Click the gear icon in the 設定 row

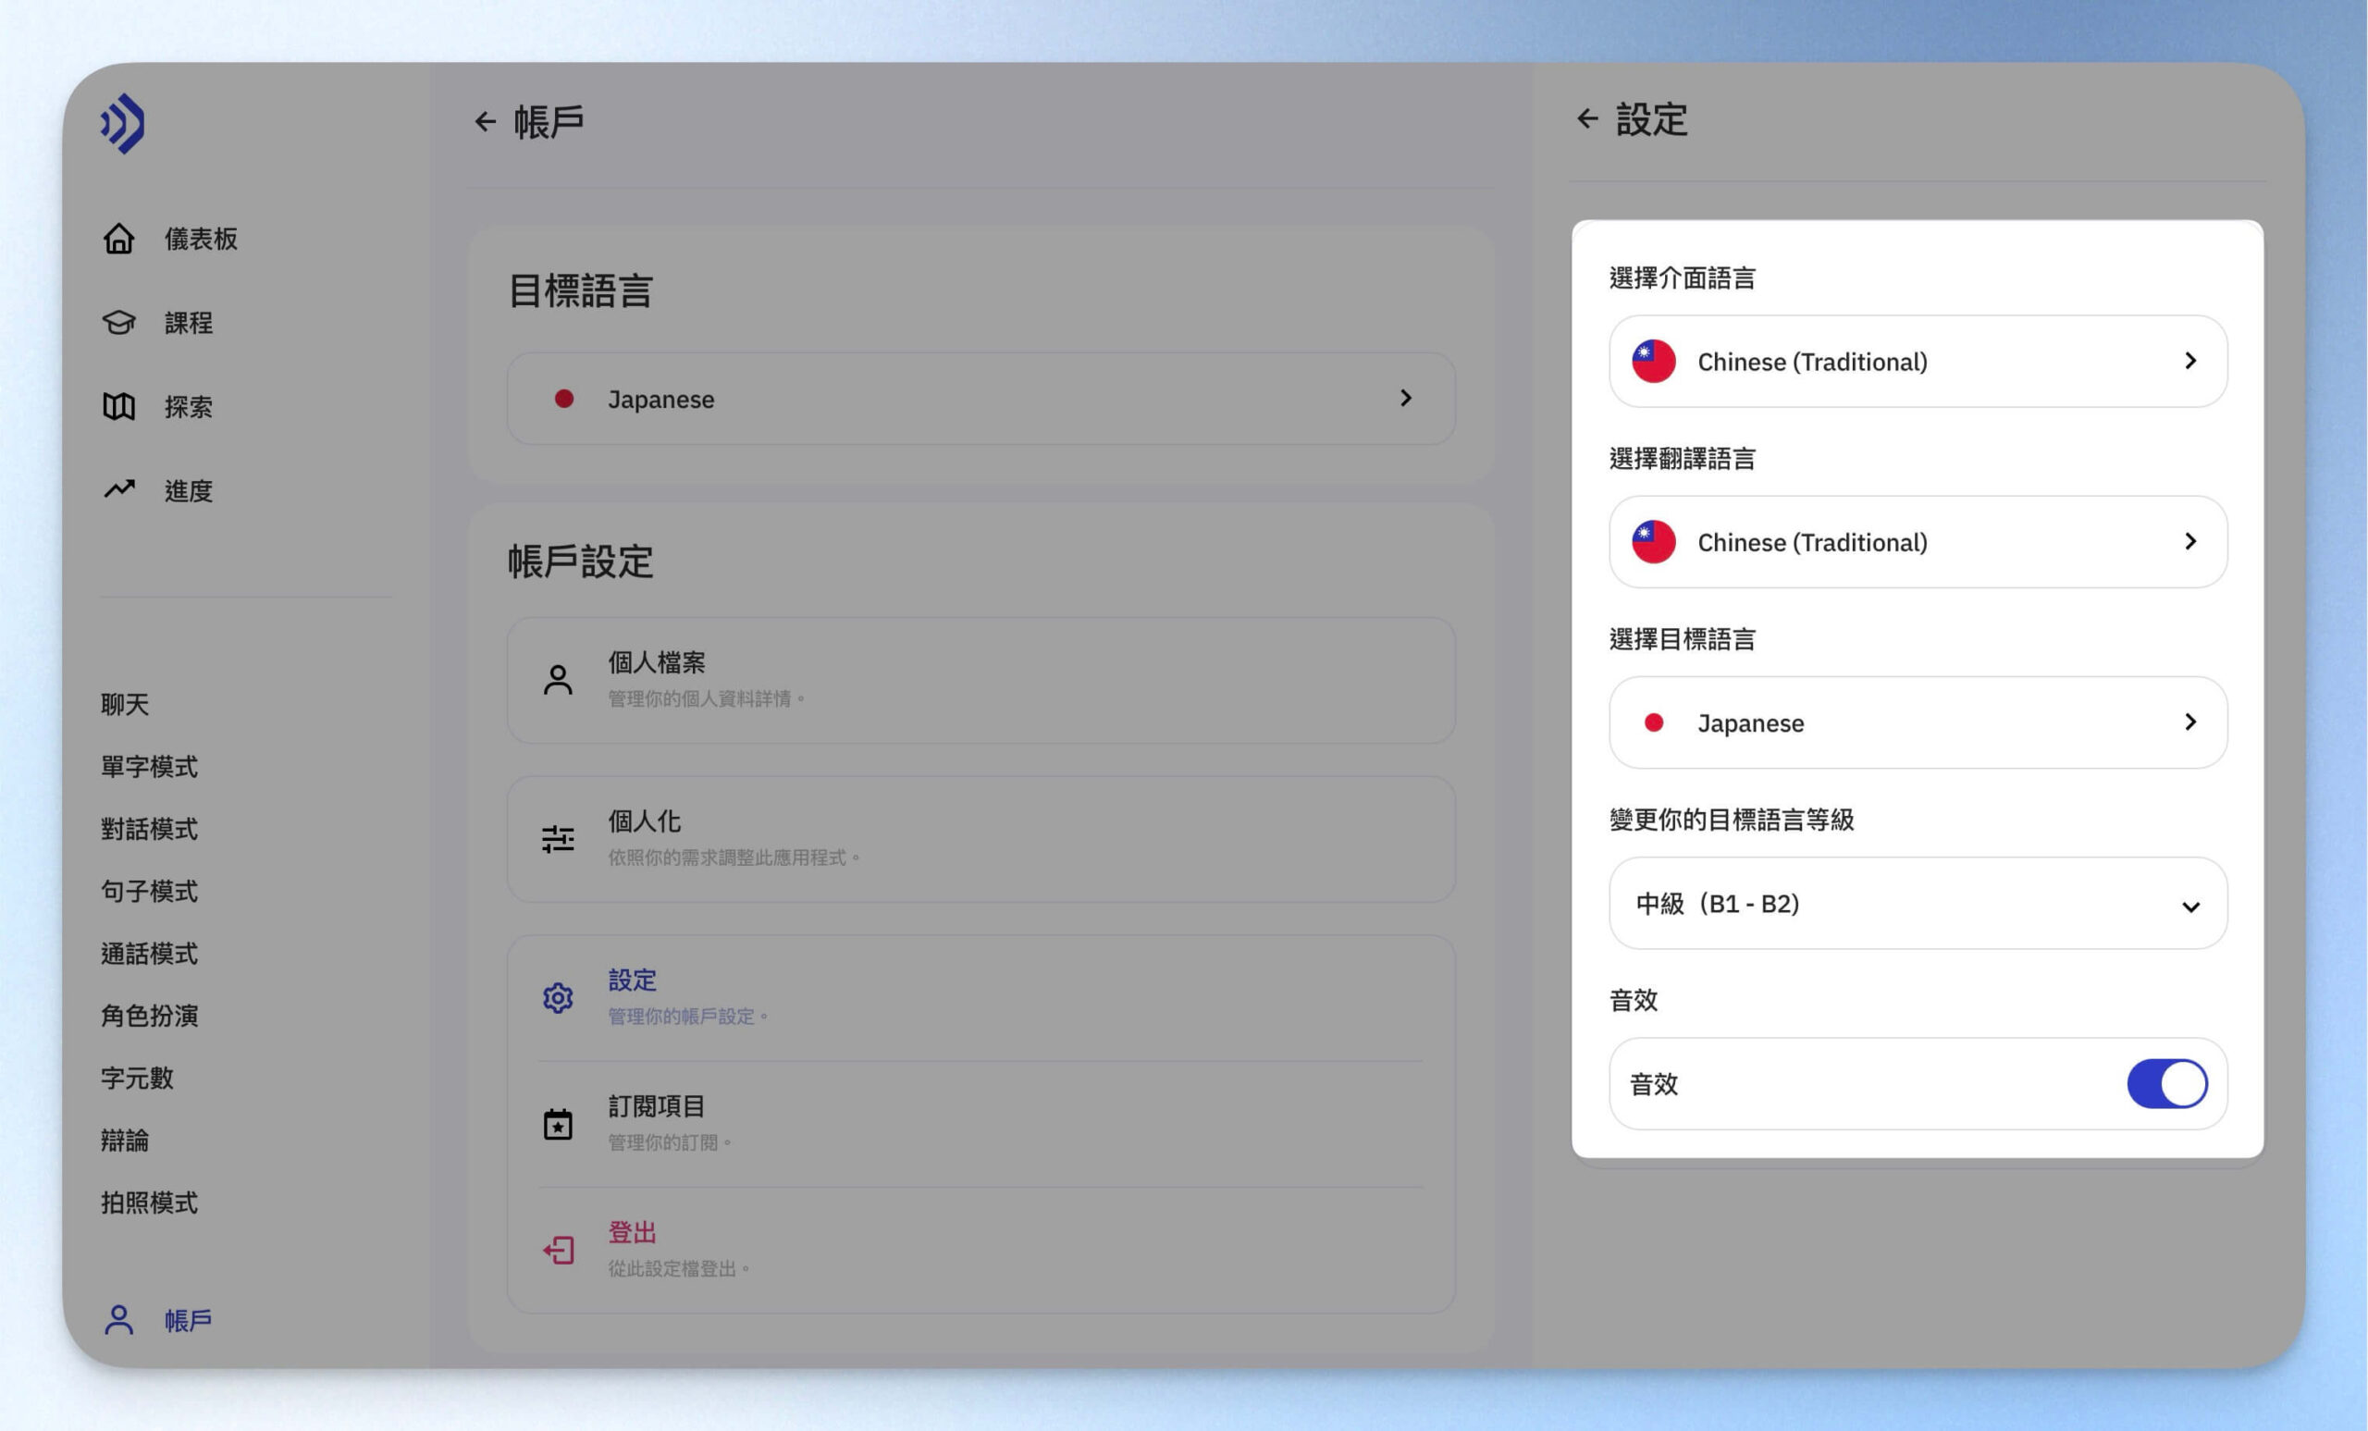pos(559,997)
